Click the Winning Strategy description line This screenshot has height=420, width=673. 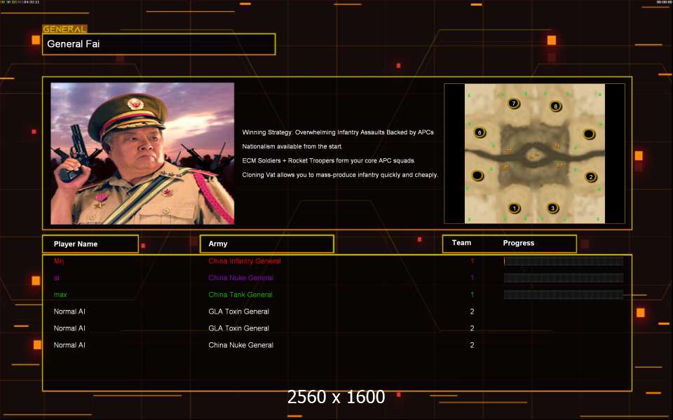point(338,132)
